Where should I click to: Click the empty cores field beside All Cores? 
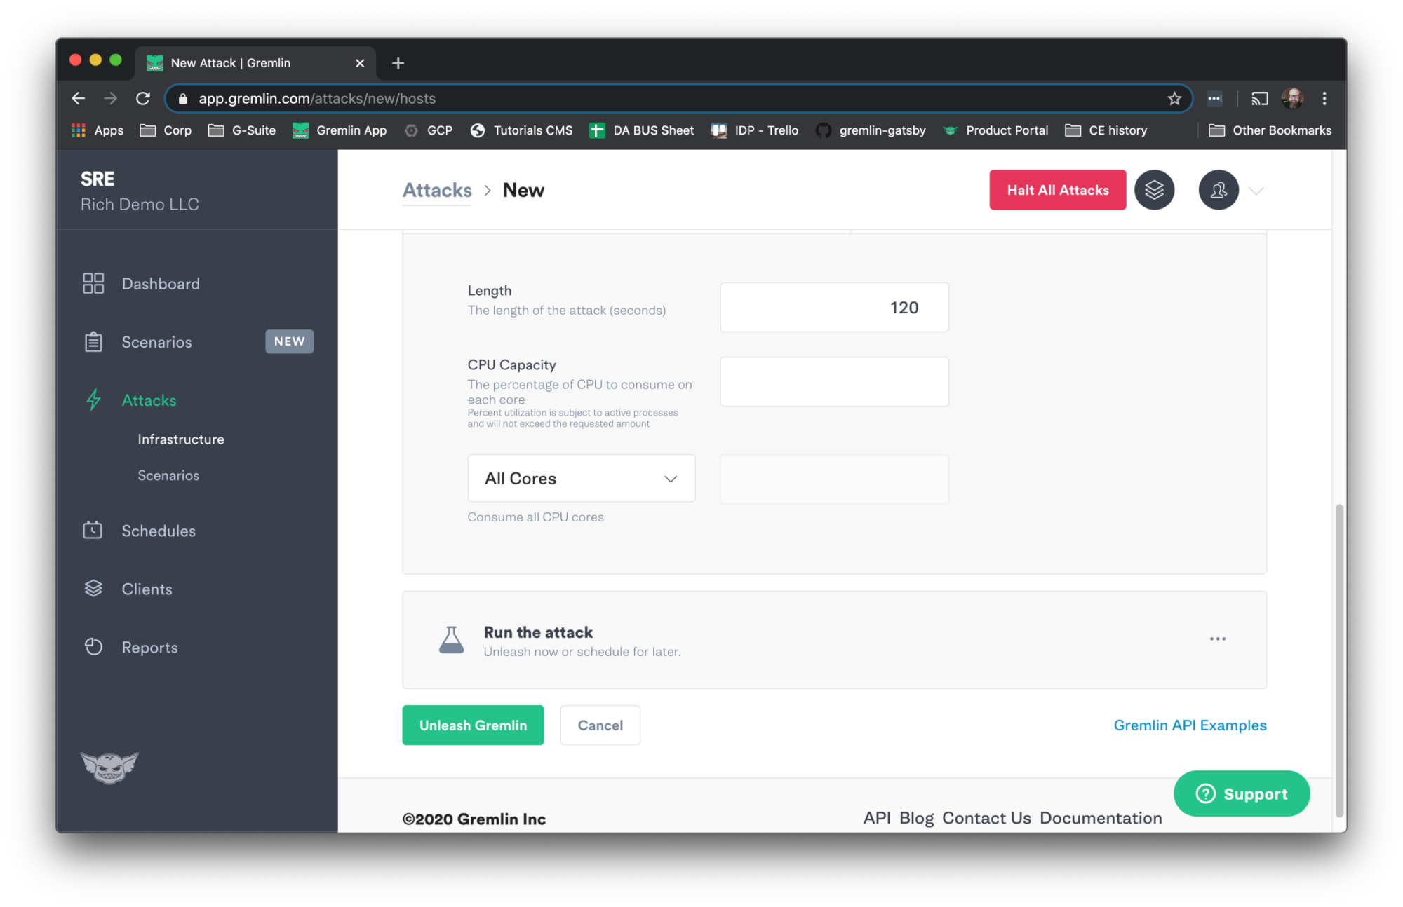834,479
